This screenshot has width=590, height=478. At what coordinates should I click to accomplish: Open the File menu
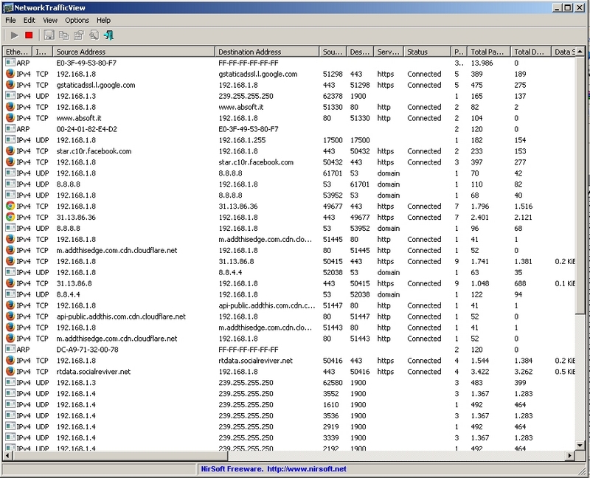(10, 21)
